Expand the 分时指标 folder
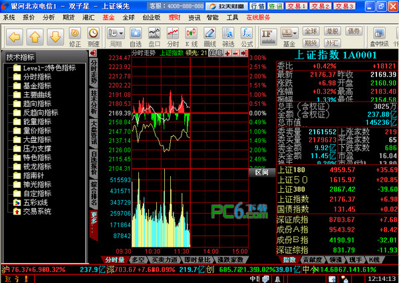 (x=33, y=77)
